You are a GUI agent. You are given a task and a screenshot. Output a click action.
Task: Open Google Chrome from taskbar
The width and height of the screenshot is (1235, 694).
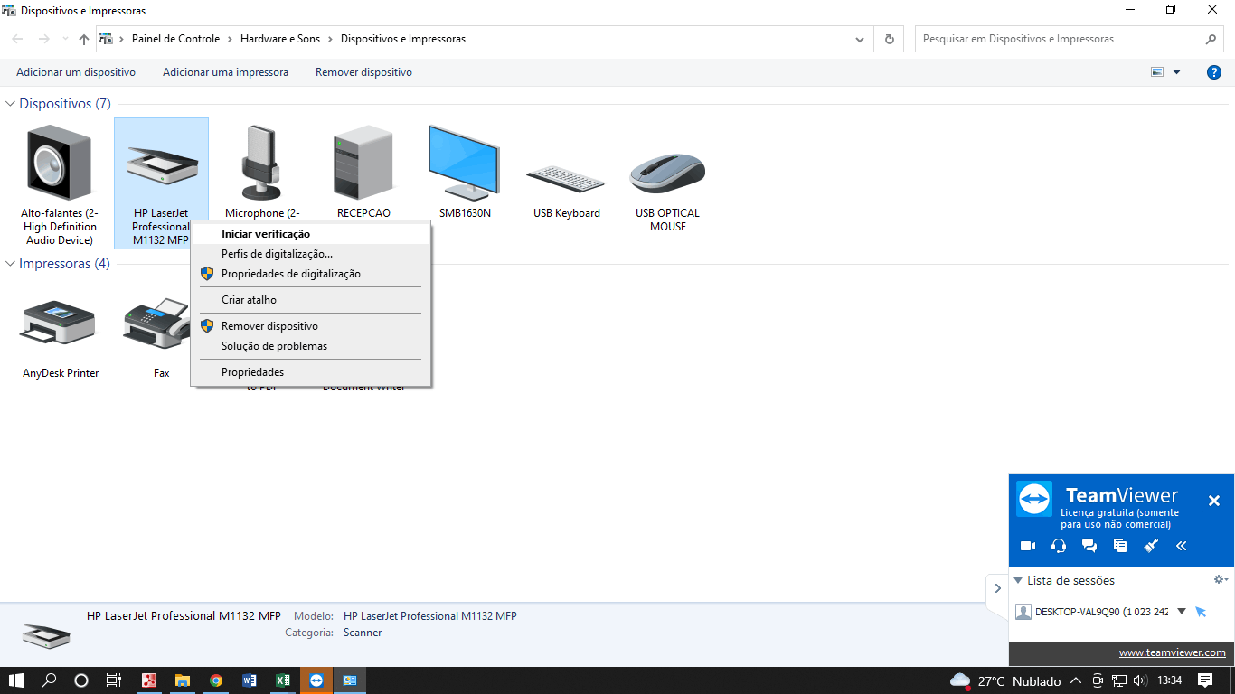point(216,680)
